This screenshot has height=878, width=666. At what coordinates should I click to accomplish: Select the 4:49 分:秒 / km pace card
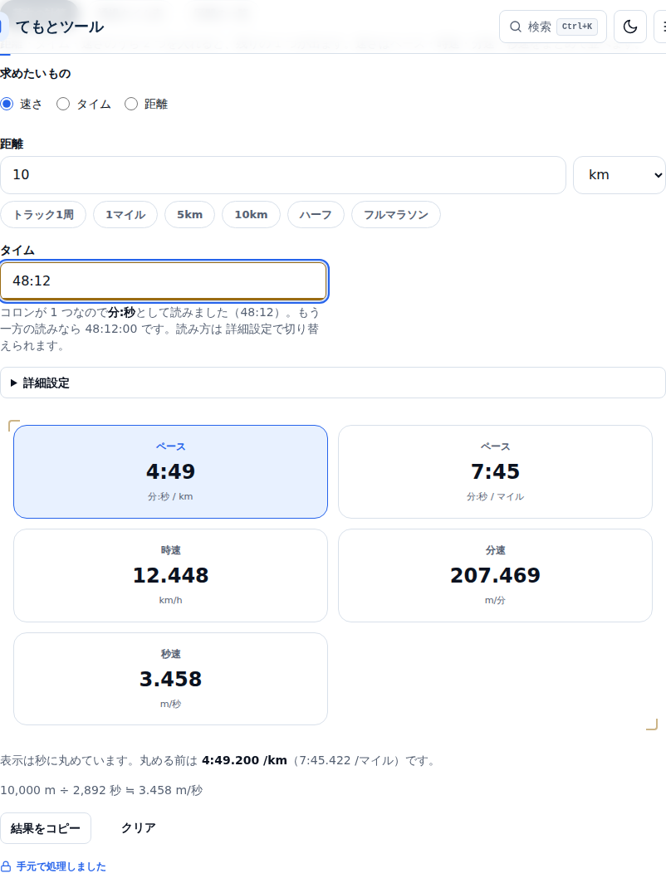[170, 471]
